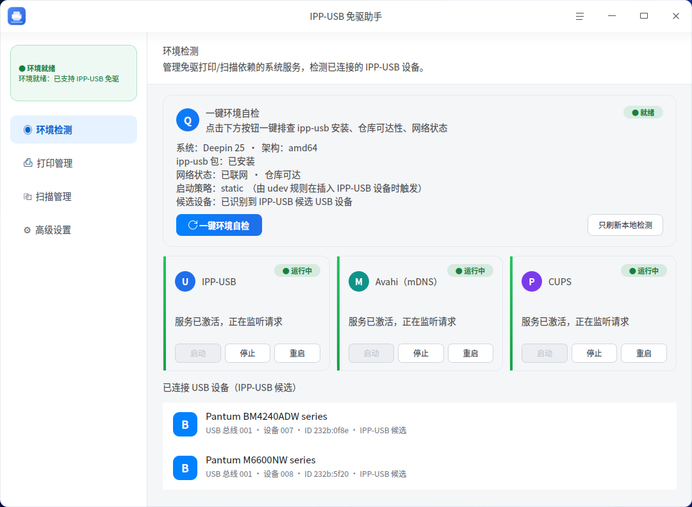
Task: Click the B icon of Pantum BM4240ADW
Action: pyautogui.click(x=185, y=424)
